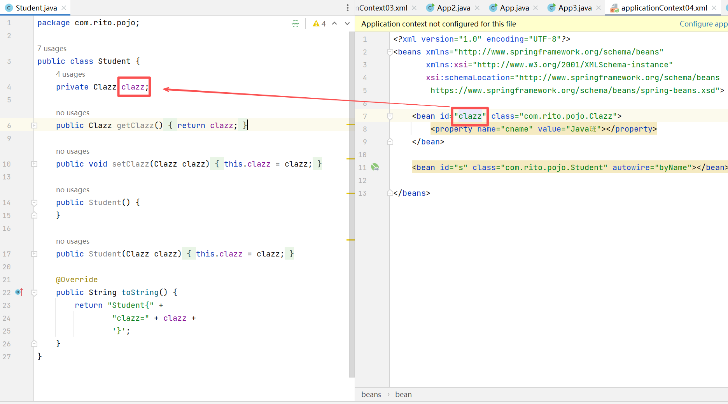Close the Student.java tab

(x=64, y=8)
